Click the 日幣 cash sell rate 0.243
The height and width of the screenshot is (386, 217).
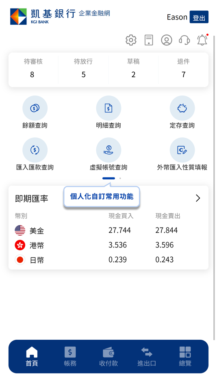(165, 260)
